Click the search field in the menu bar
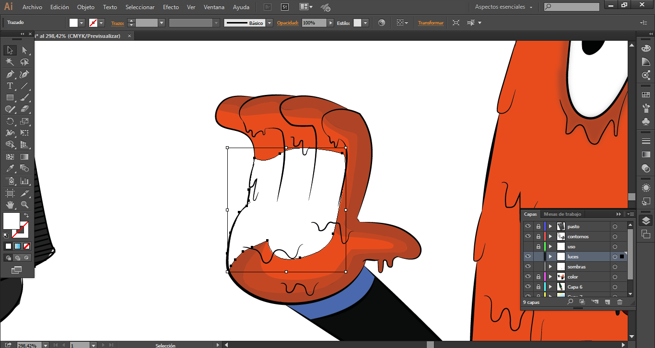Screen dimensions: 655x348 point(572,7)
